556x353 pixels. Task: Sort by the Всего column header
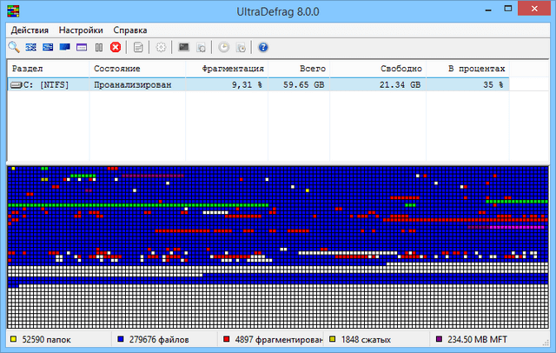point(299,69)
